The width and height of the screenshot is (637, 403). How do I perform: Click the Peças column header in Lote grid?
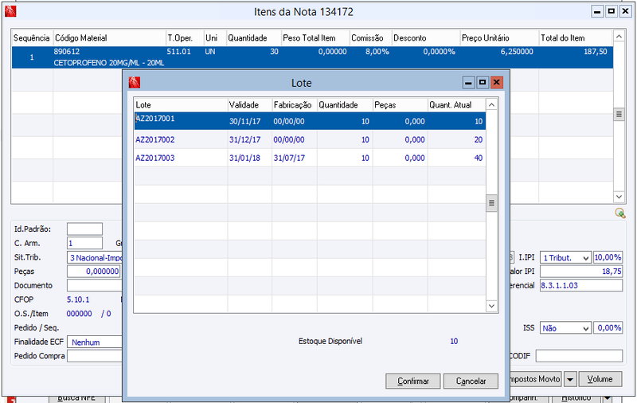[401, 105]
